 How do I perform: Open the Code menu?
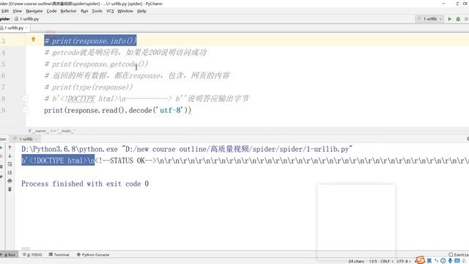(x=51, y=11)
